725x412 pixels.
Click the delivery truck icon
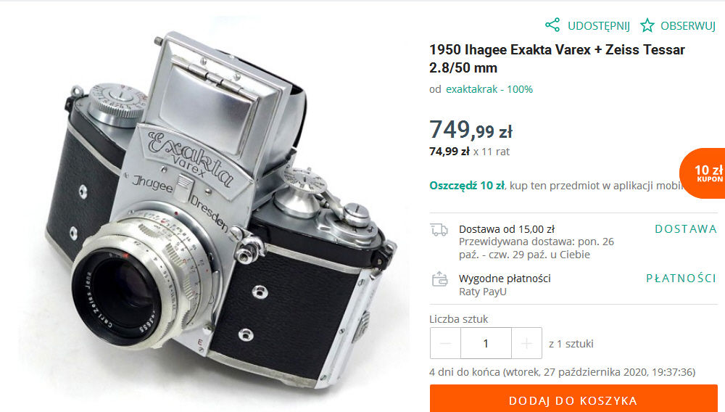(439, 229)
